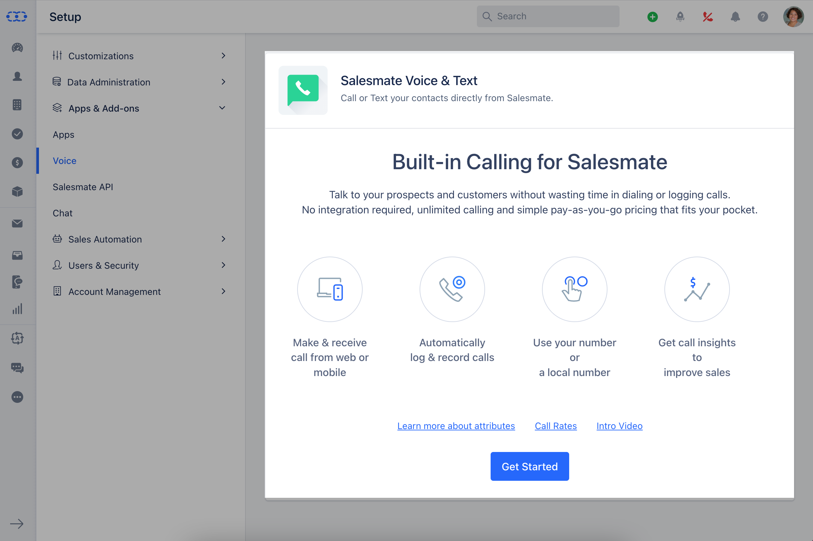Select Apps in setup menu

tap(63, 135)
